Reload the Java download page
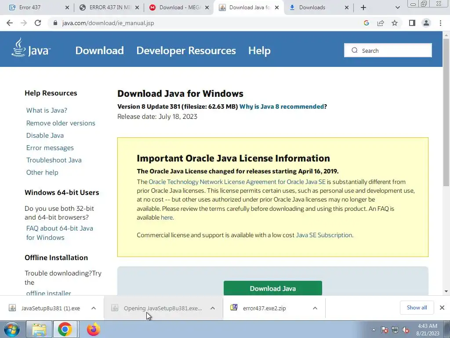 click(38, 23)
